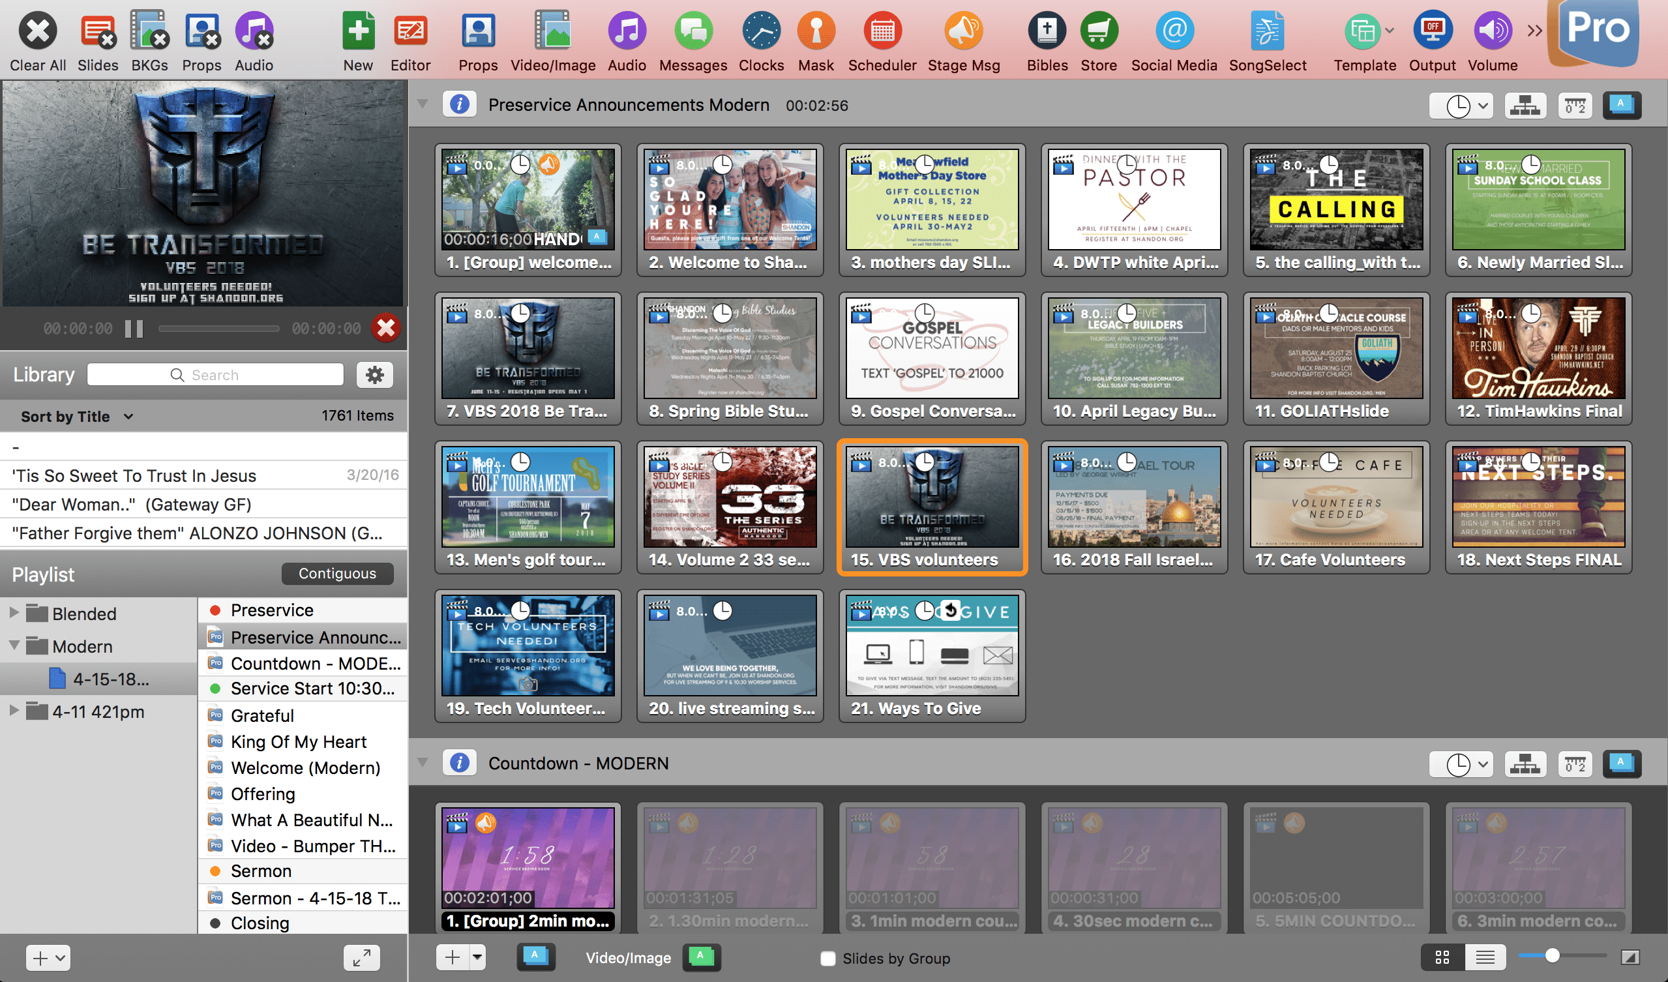Pause the preview playback

point(134,329)
